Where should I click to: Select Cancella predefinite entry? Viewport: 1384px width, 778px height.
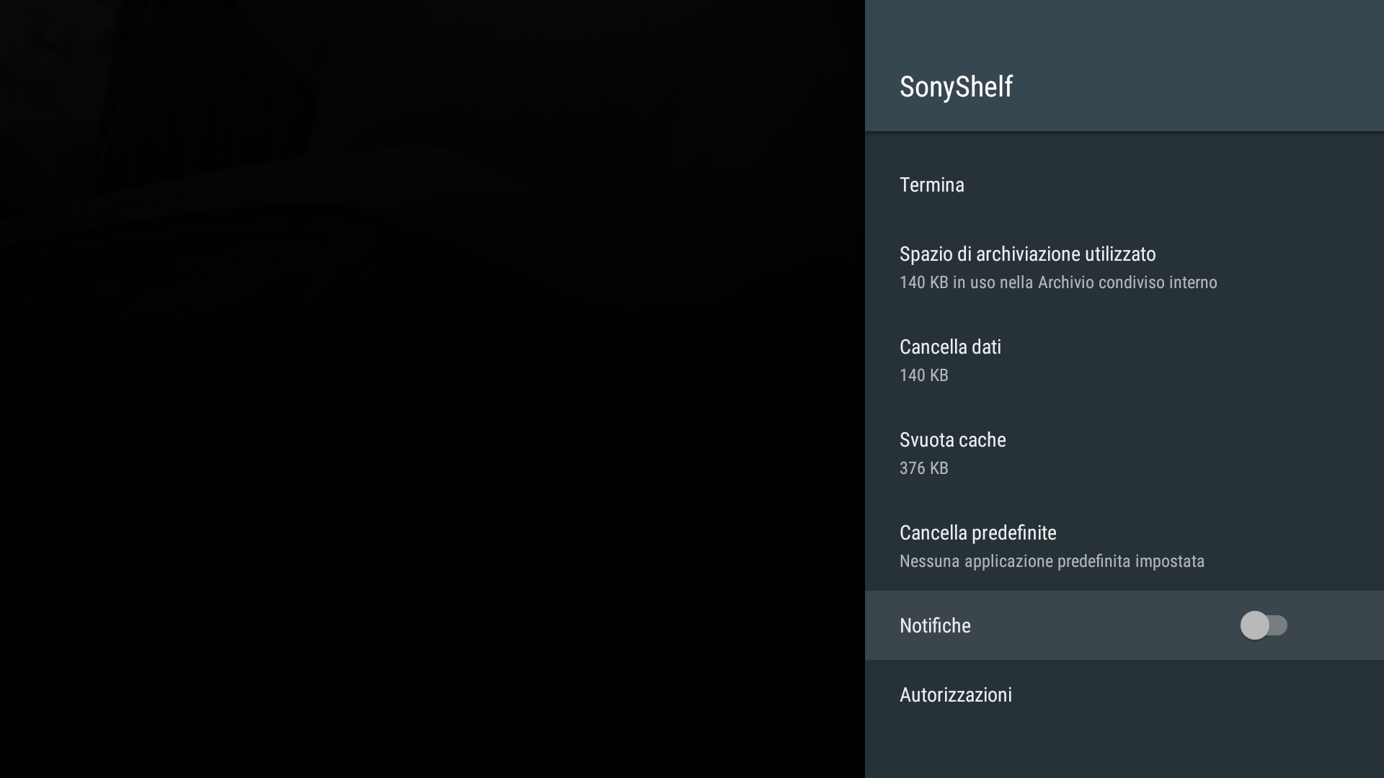pos(977,532)
